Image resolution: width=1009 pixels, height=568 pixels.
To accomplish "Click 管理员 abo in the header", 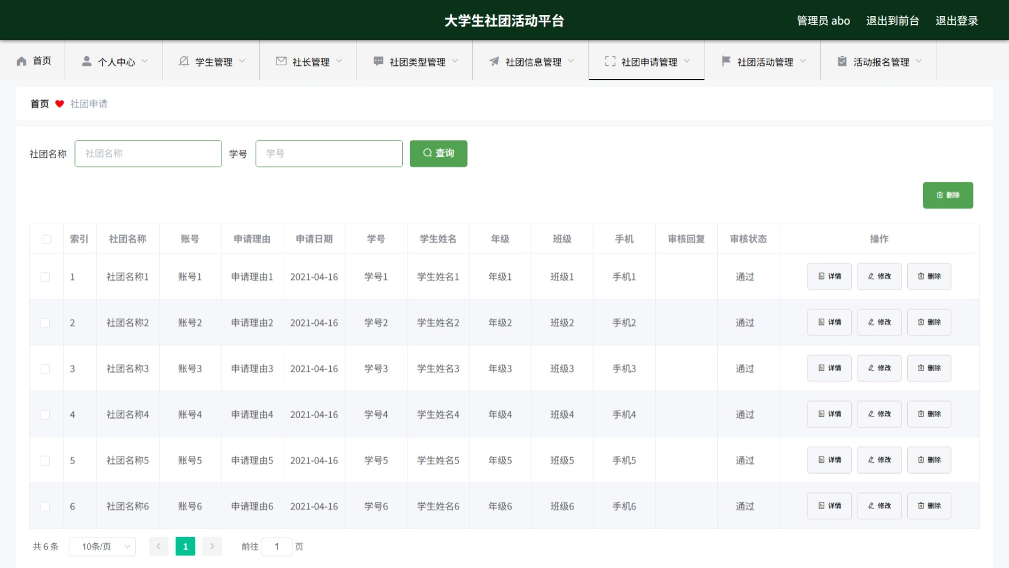I will [823, 21].
